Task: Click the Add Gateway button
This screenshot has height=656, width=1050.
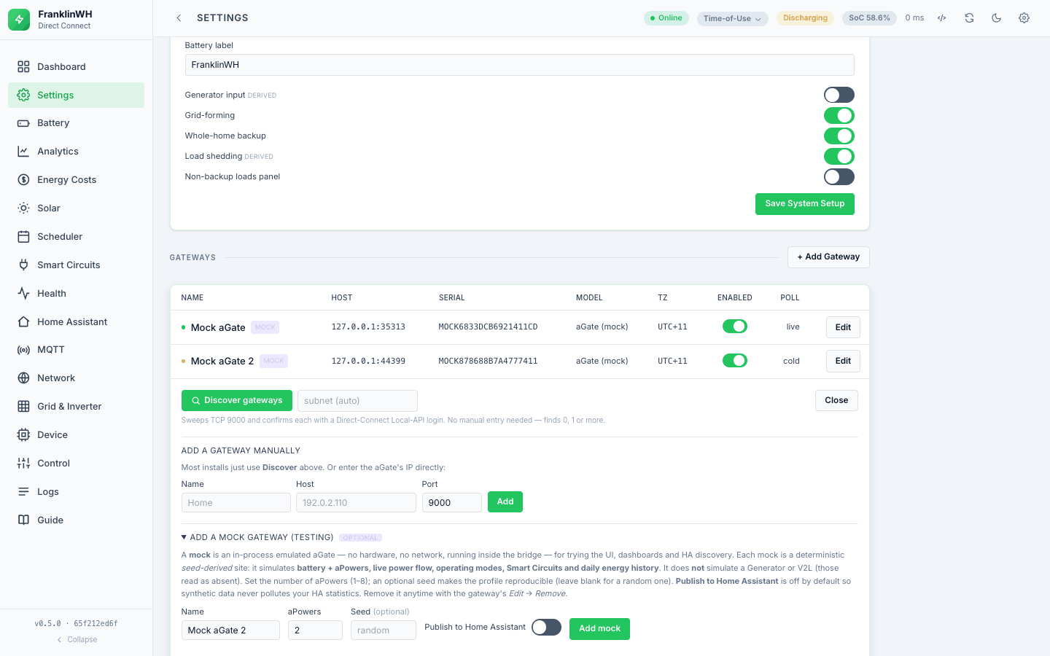Action: [828, 257]
